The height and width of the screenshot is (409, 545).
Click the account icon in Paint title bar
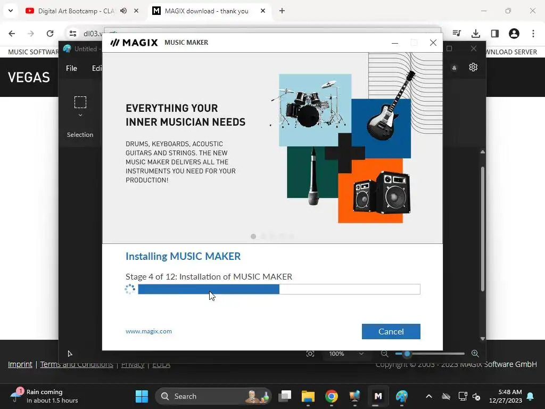click(455, 68)
